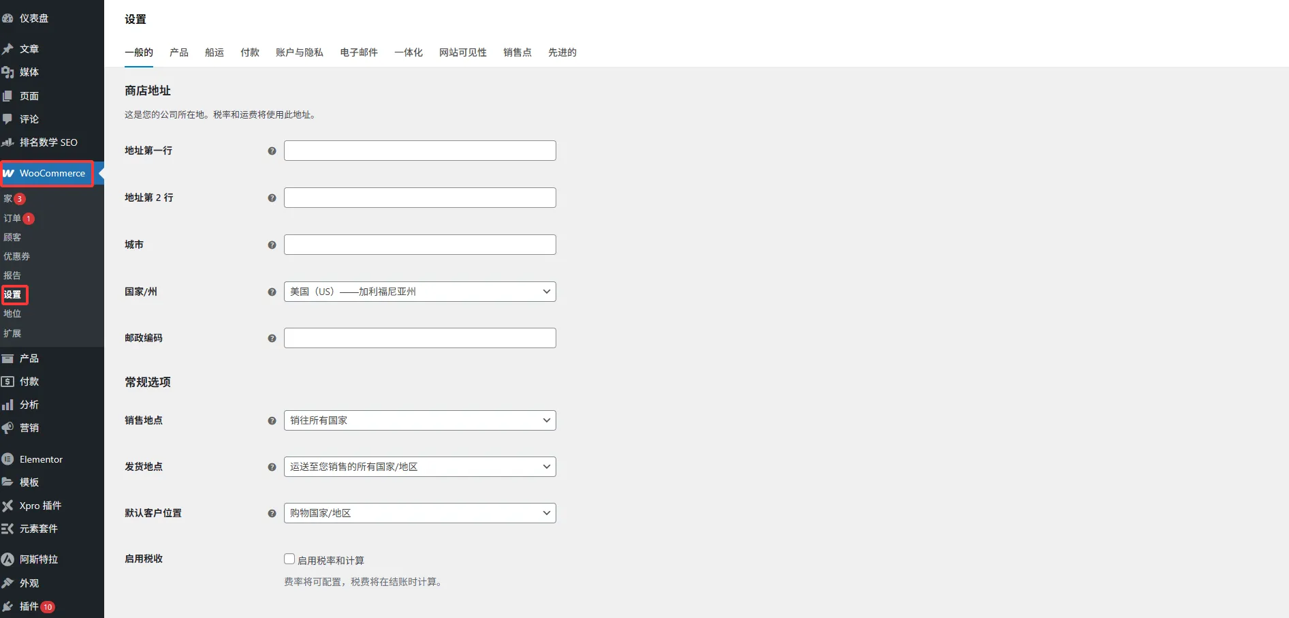The height and width of the screenshot is (618, 1289).
Task: Click the 插件 plugins plug icon
Action: tap(8, 606)
